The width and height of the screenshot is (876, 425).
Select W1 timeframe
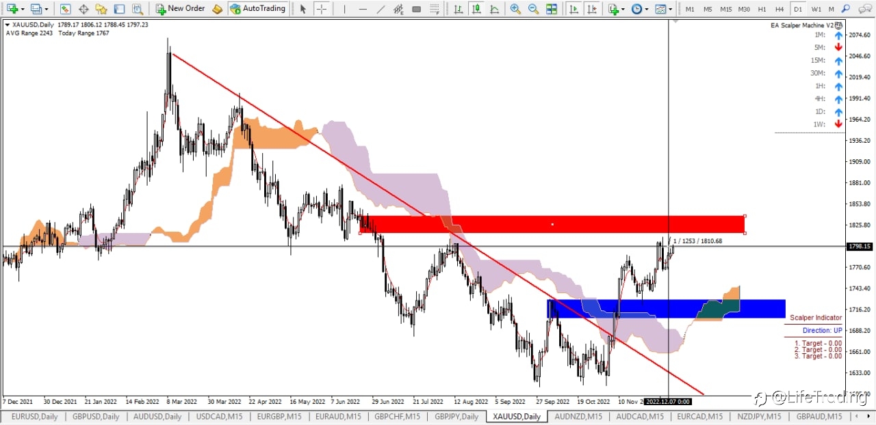816,9
